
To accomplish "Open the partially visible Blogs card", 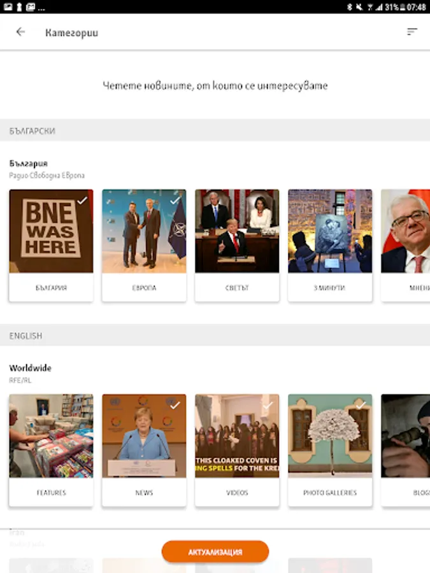I will click(x=406, y=450).
